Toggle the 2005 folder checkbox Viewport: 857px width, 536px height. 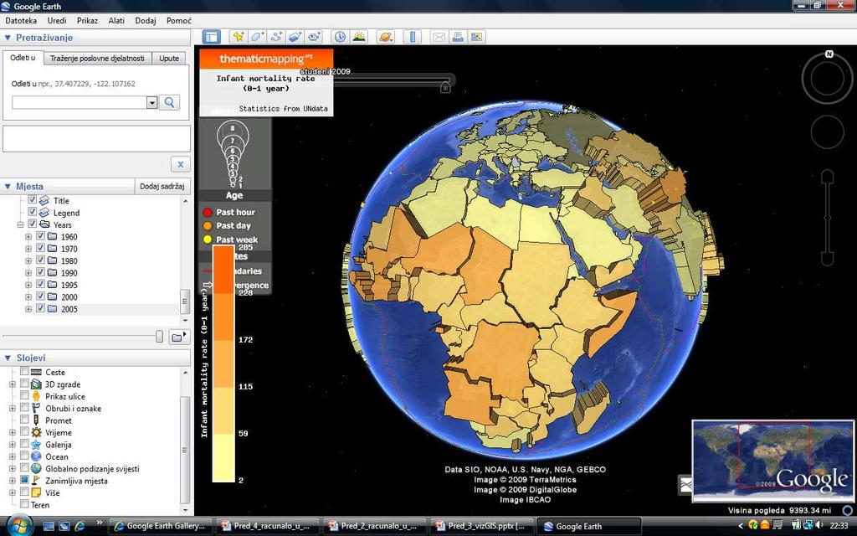click(x=40, y=308)
